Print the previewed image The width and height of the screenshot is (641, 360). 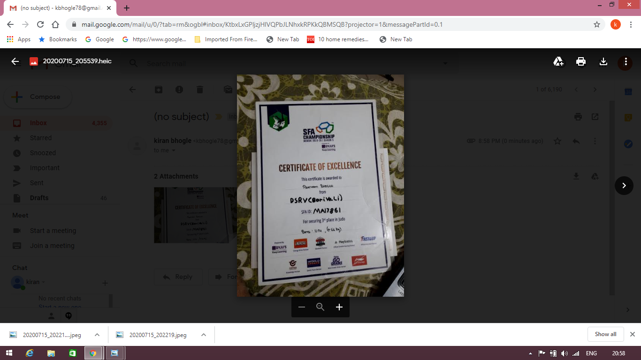581,61
